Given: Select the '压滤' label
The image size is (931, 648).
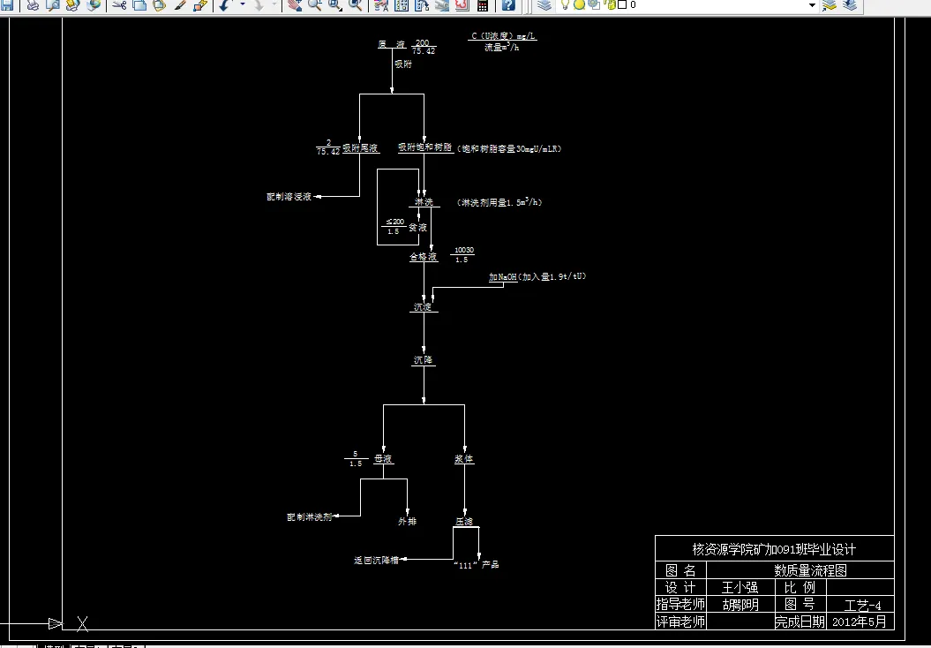Looking at the screenshot, I should click(464, 522).
